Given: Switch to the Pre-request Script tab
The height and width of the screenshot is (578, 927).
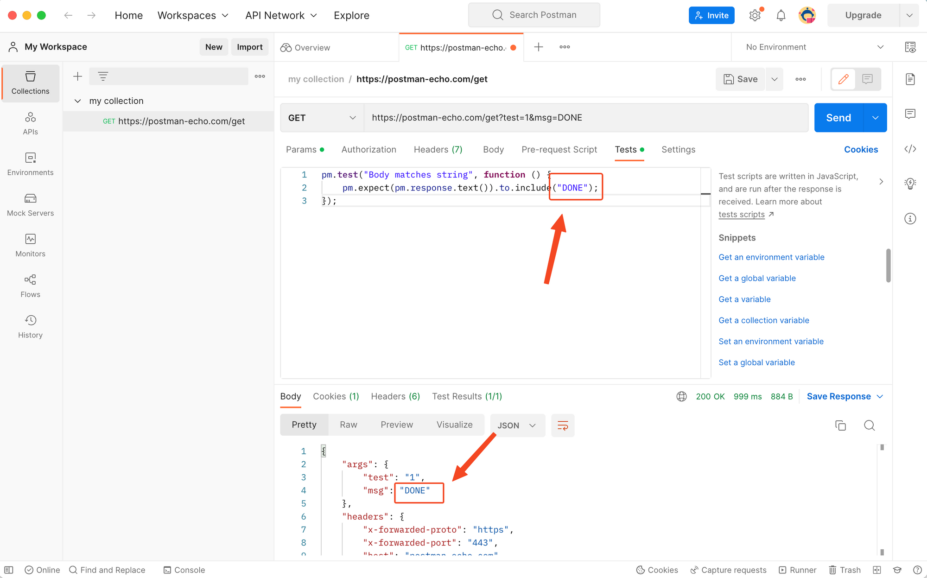Looking at the screenshot, I should point(559,149).
